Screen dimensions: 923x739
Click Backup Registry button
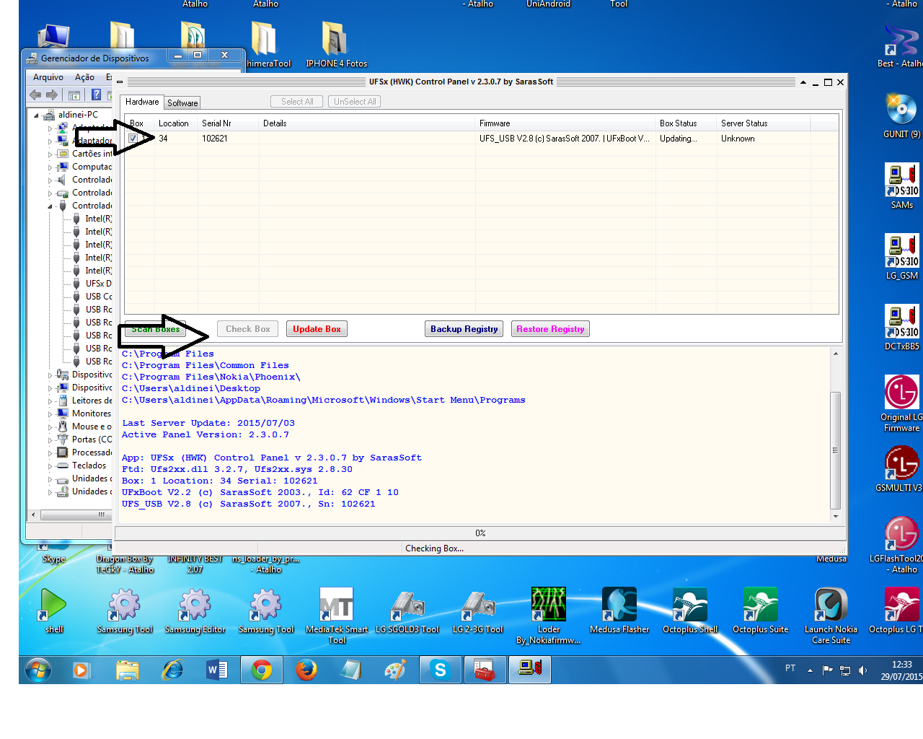464,329
